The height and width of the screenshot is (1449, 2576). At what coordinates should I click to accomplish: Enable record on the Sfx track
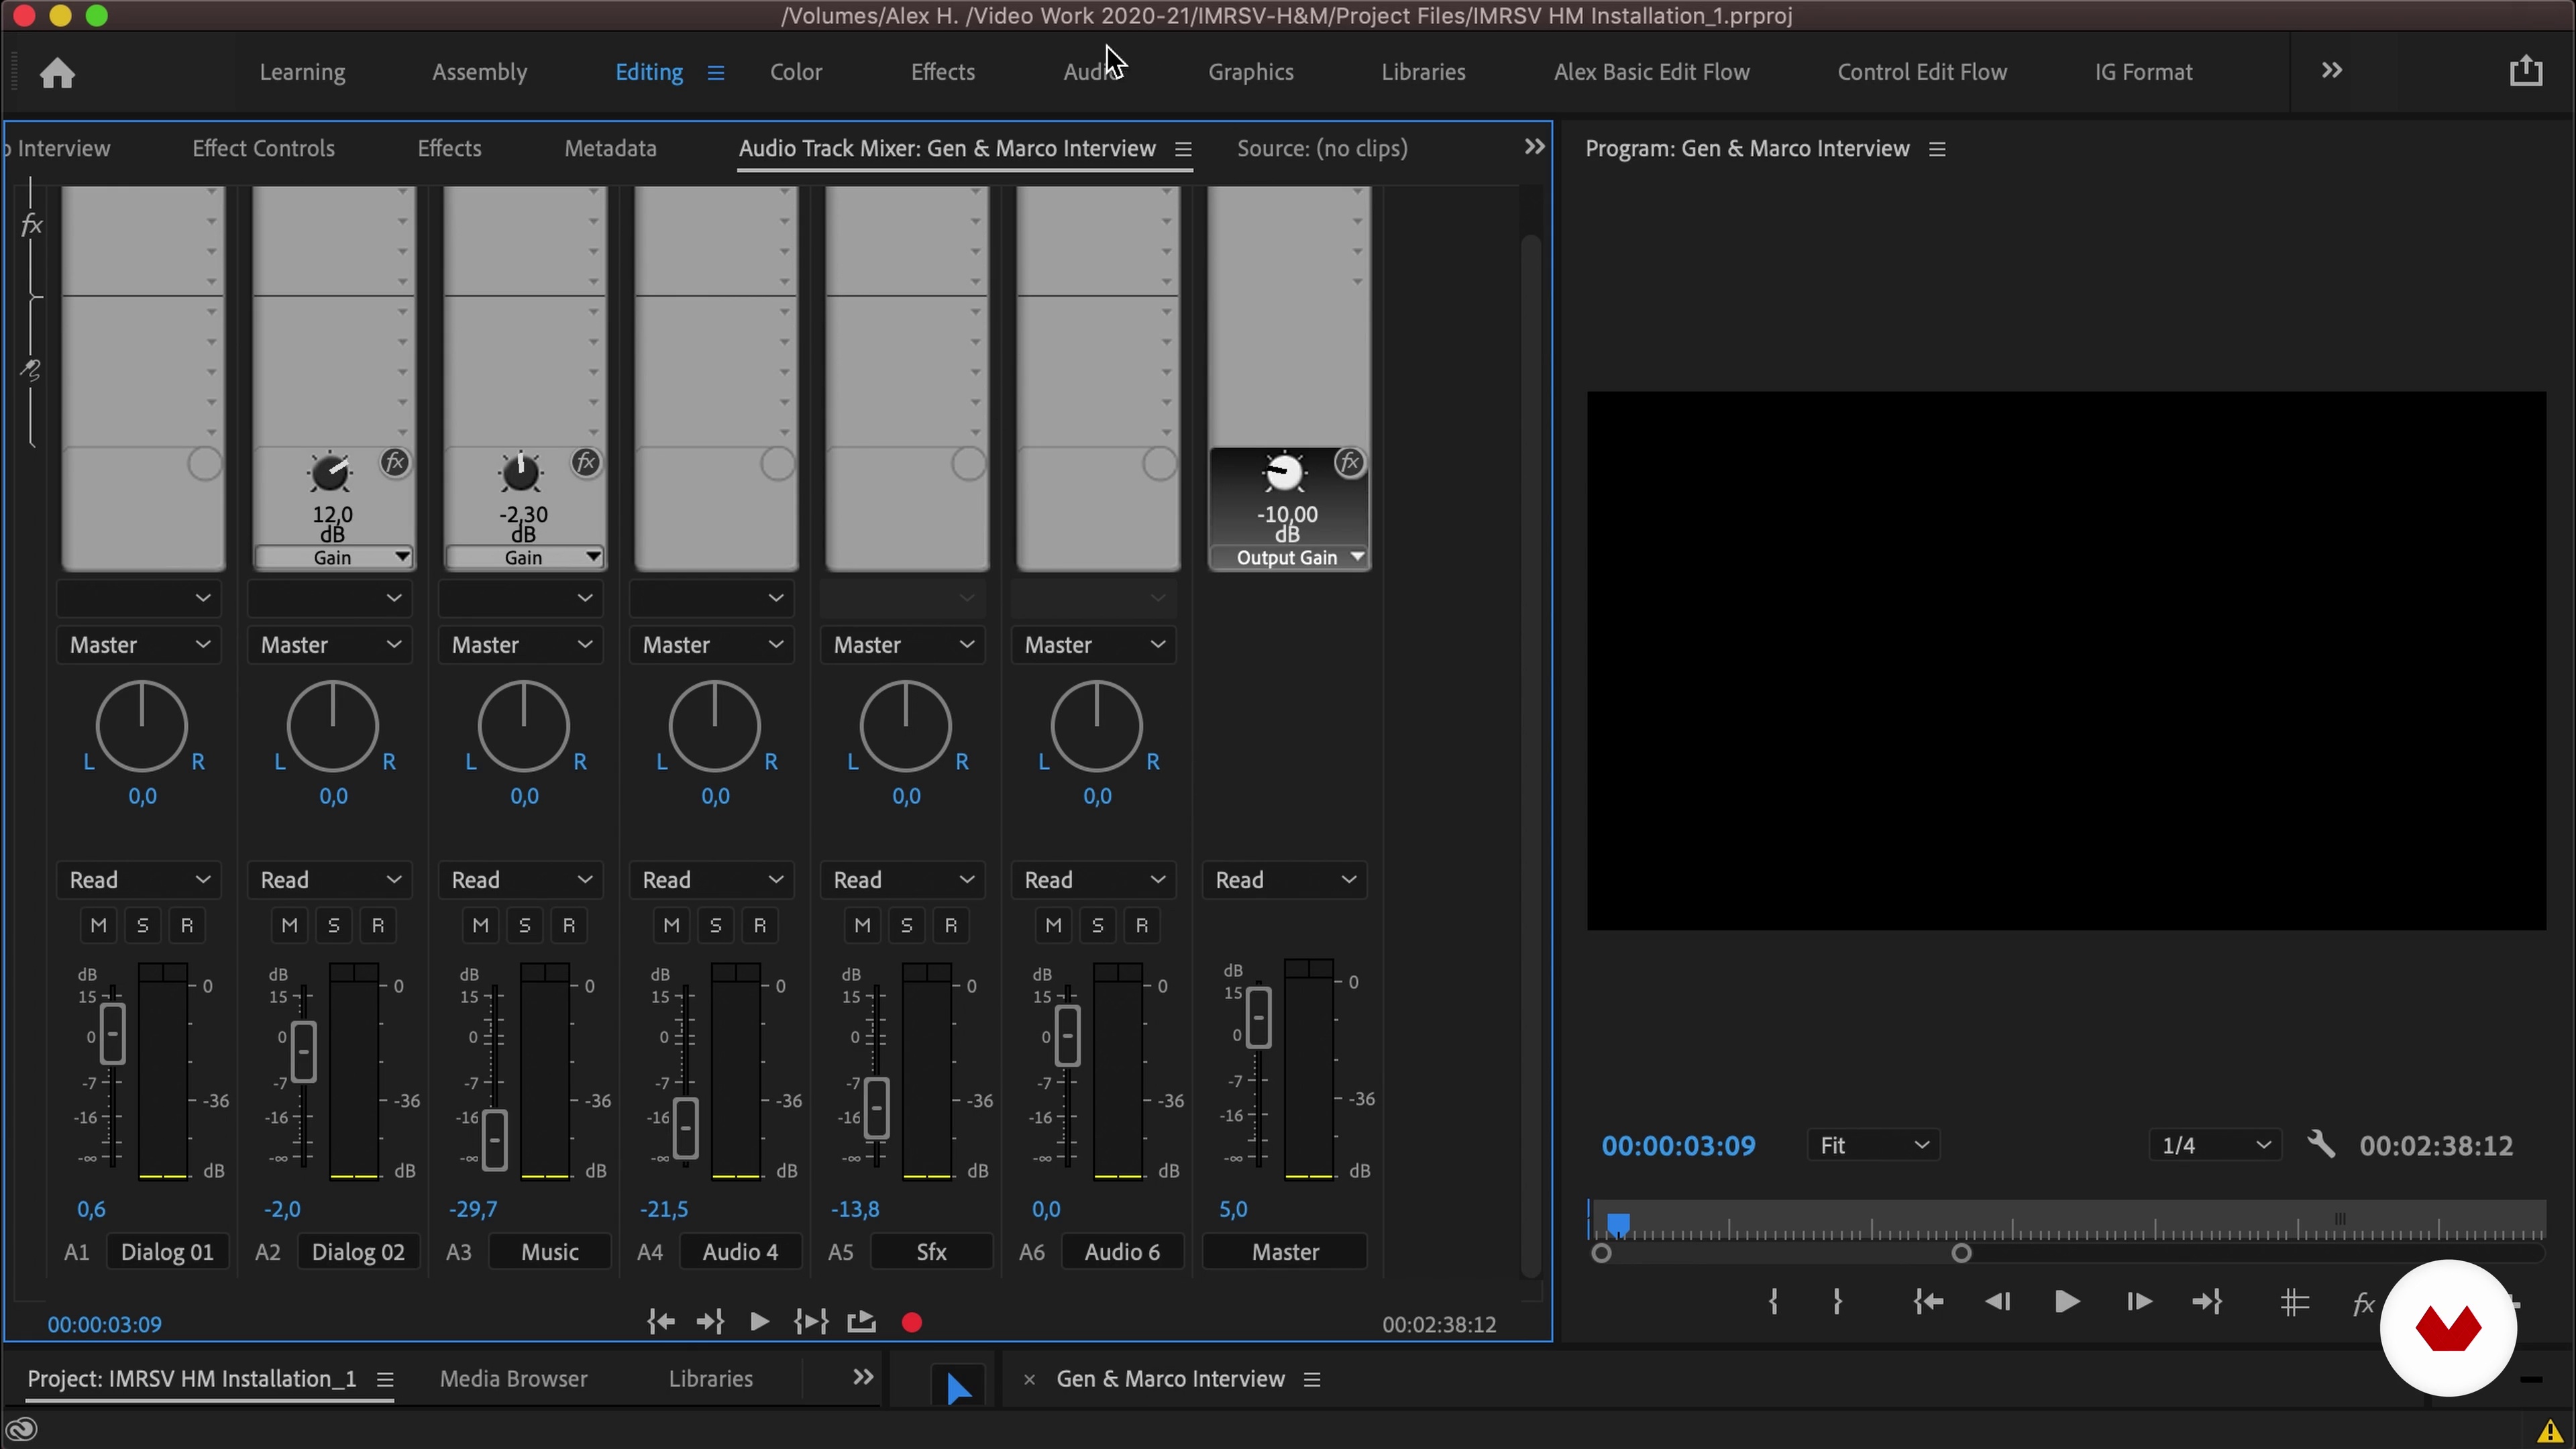(x=951, y=926)
